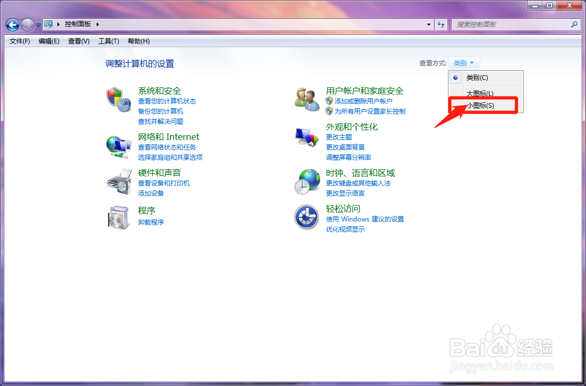Screen dimensions: 586x386
Task: Click 添加或删除用户帐户 link
Action: coord(364,101)
